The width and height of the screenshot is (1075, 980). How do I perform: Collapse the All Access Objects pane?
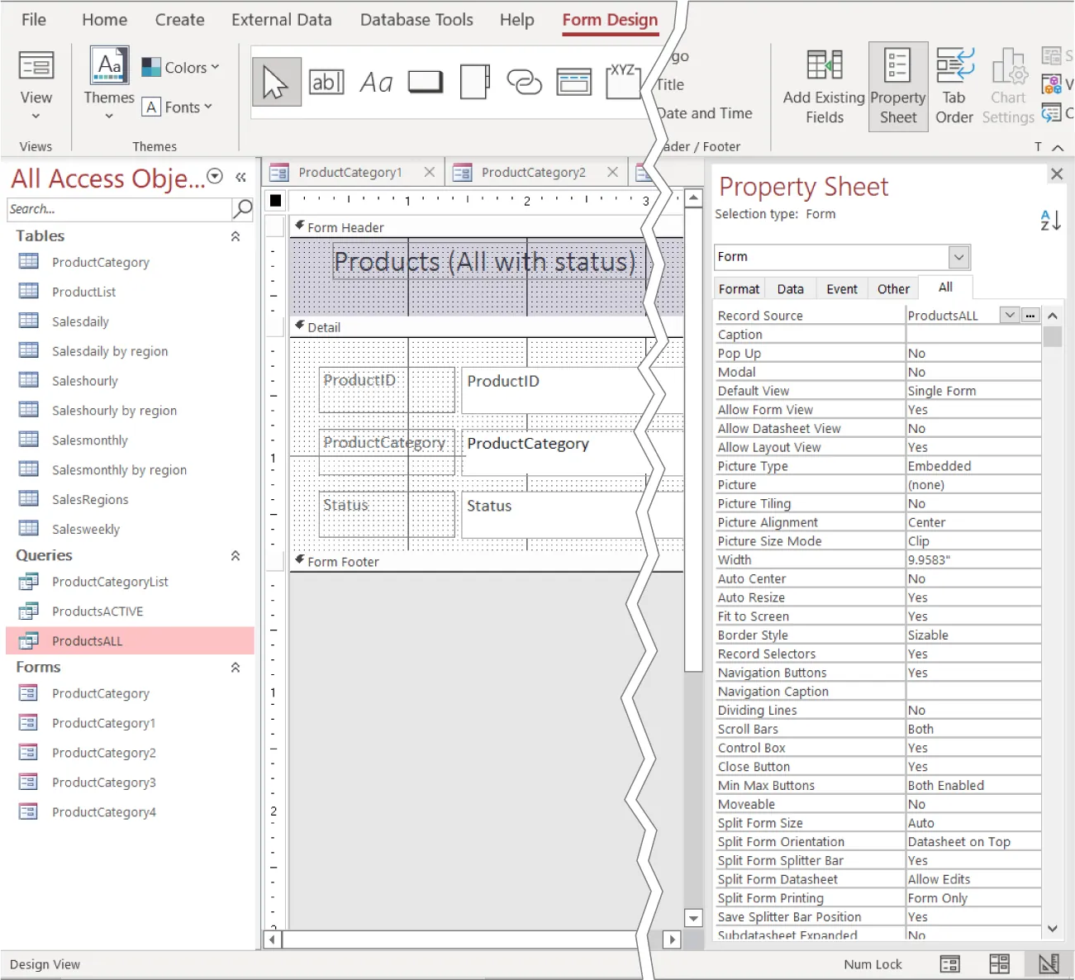pyautogui.click(x=240, y=176)
